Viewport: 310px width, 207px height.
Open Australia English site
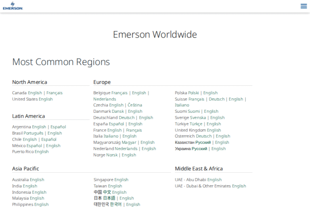coord(37,180)
